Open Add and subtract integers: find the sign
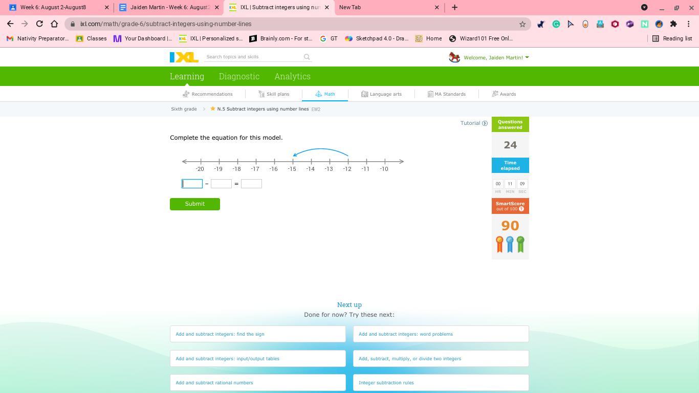The width and height of the screenshot is (699, 393). (x=258, y=334)
